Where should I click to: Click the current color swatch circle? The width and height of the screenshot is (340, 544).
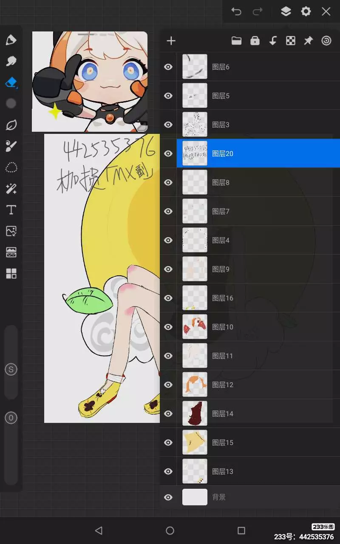[11, 103]
